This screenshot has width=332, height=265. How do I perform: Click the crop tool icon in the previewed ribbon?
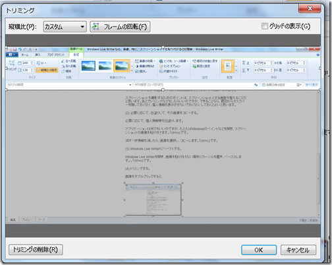12,63
